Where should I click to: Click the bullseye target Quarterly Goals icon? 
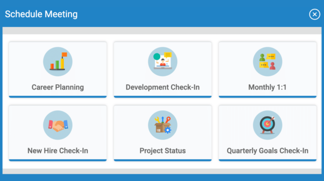pyautogui.click(x=268, y=125)
